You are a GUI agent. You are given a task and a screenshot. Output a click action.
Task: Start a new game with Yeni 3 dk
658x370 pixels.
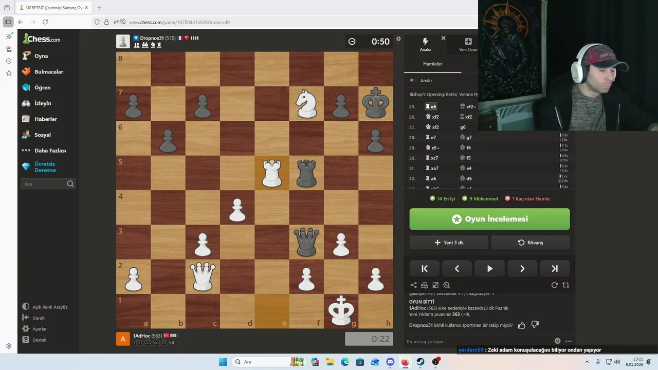(x=449, y=243)
